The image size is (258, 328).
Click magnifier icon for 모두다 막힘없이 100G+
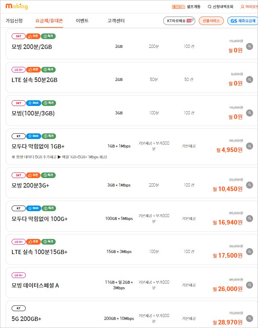coord(250,219)
